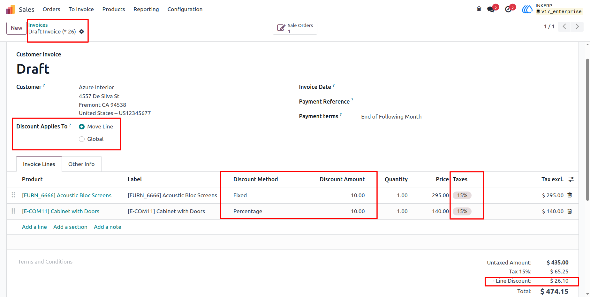Image resolution: width=590 pixels, height=297 pixels.
Task: Delete the Acoustic Bloc Screens line
Action: click(570, 195)
